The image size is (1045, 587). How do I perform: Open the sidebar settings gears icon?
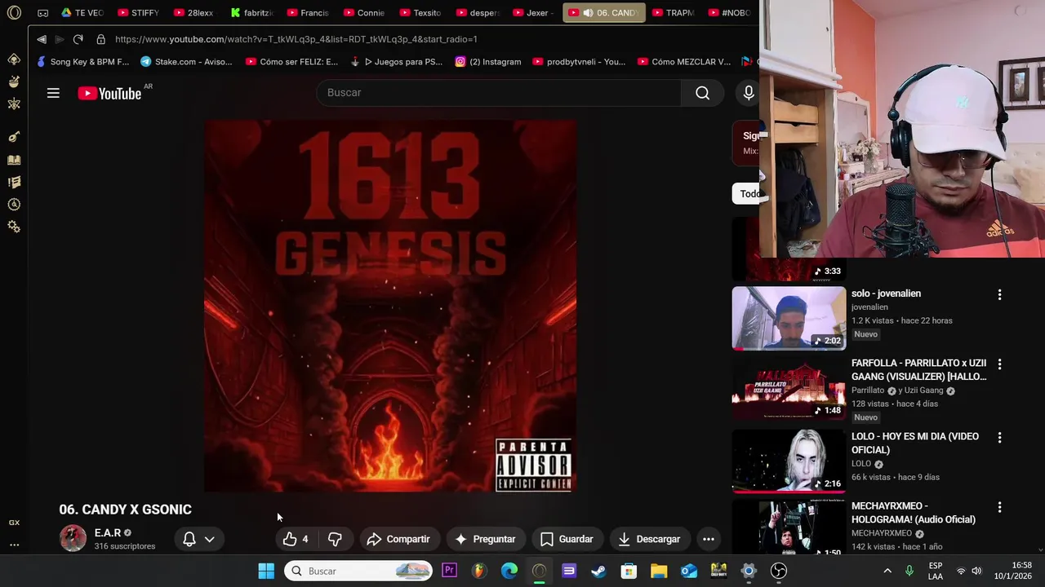[x=14, y=227]
